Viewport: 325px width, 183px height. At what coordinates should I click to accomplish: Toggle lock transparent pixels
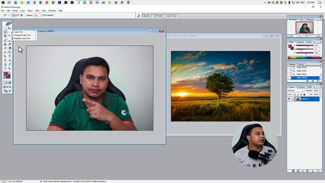[x=295, y=95]
